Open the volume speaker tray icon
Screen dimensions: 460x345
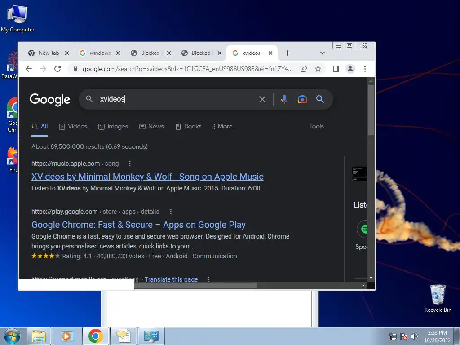click(415, 336)
